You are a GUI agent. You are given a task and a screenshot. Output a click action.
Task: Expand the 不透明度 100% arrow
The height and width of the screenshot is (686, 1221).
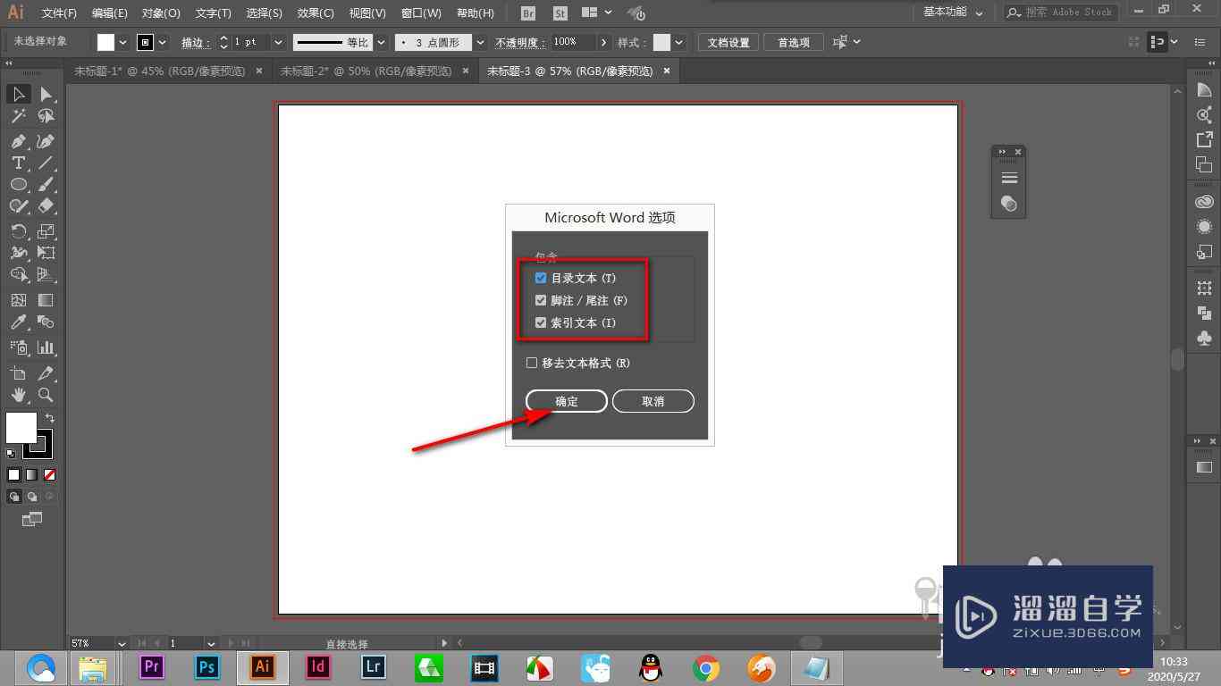(x=604, y=42)
